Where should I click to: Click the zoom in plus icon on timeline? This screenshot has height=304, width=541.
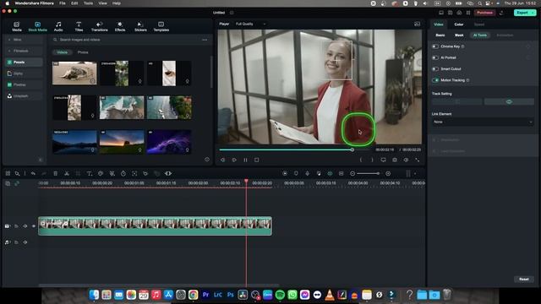pos(388,173)
